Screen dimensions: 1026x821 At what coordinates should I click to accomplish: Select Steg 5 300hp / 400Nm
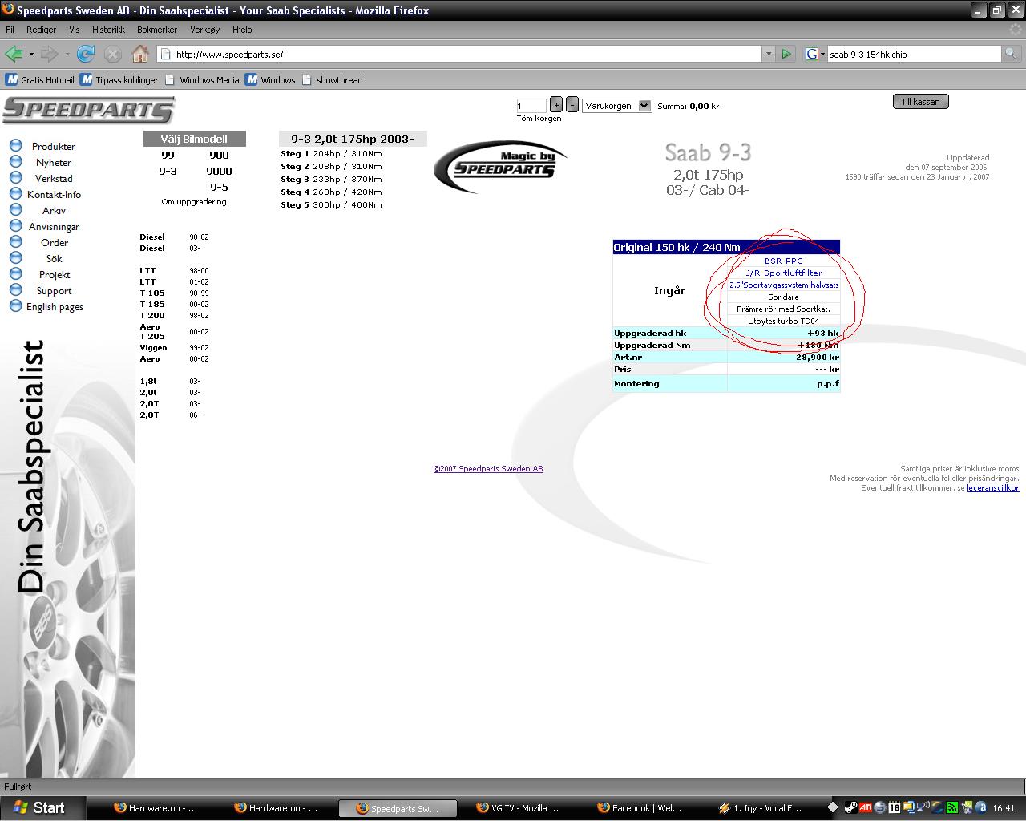click(331, 205)
